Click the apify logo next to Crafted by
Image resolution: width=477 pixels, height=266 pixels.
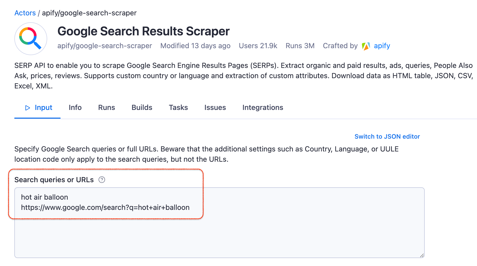(366, 46)
